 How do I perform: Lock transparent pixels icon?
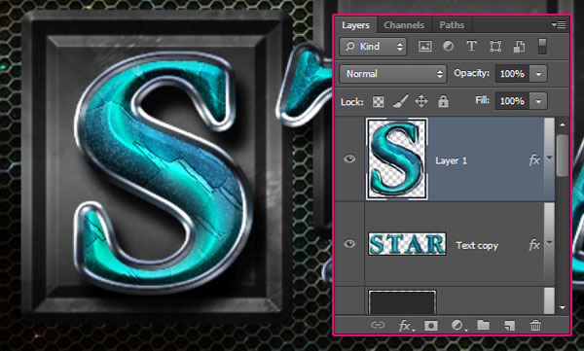[378, 102]
